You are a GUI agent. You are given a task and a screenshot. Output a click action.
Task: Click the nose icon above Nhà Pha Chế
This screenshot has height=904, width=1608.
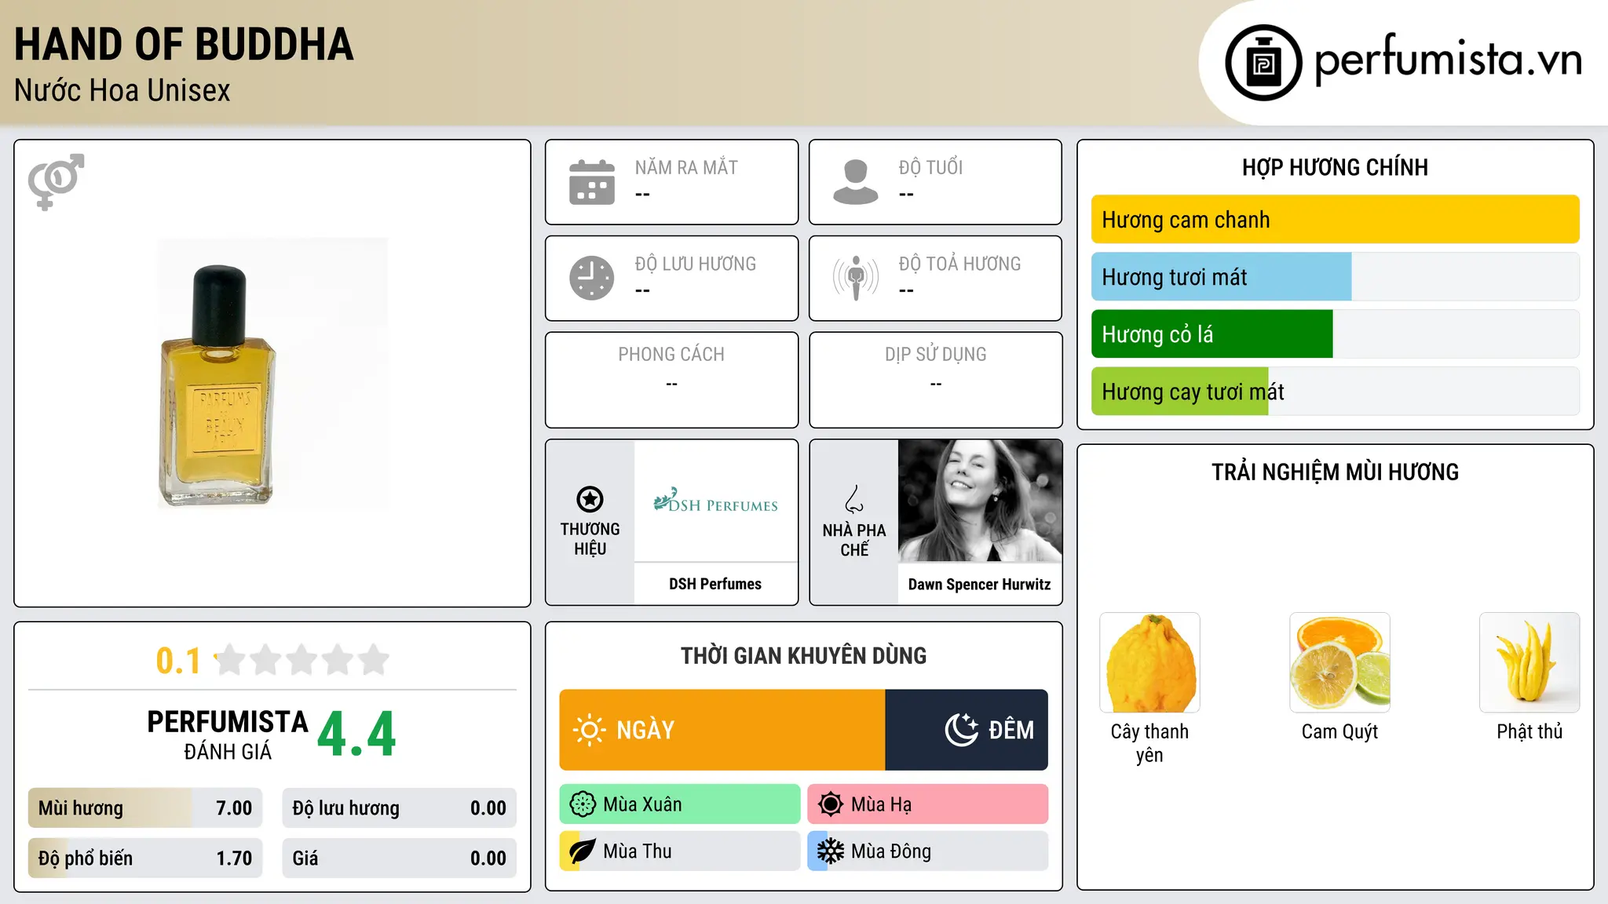pos(854,499)
